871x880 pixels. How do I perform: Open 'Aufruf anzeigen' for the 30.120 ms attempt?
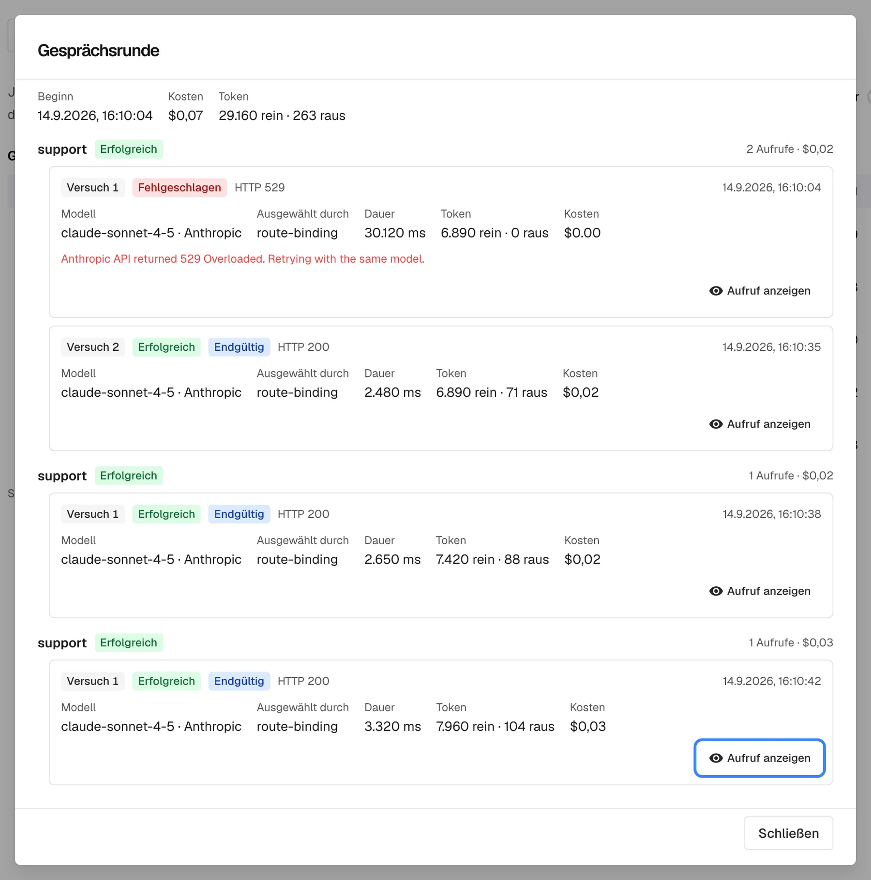[x=760, y=291]
